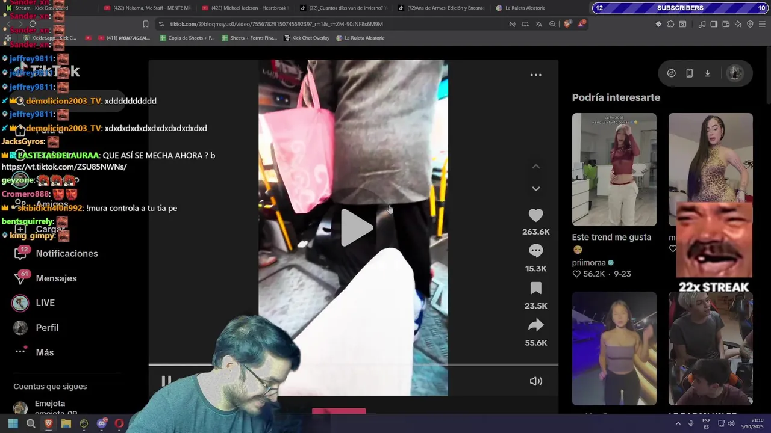Open File Explorer on taskbar
771x433 pixels.
[66, 423]
